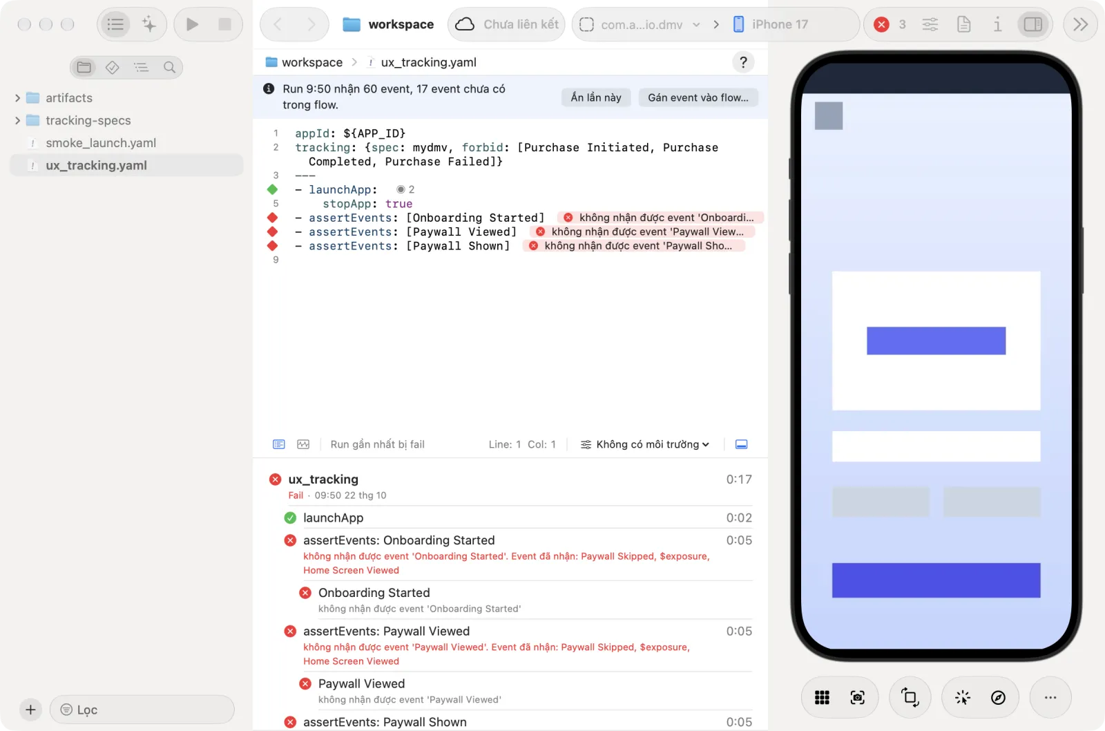Stop the run with the stop button
This screenshot has width=1105, height=731.
(224, 24)
